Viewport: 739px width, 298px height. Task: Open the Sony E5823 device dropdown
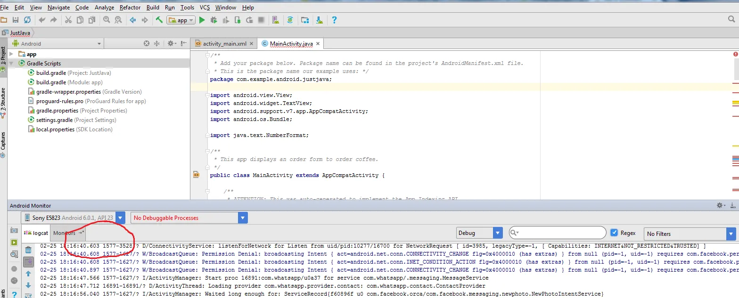[120, 218]
